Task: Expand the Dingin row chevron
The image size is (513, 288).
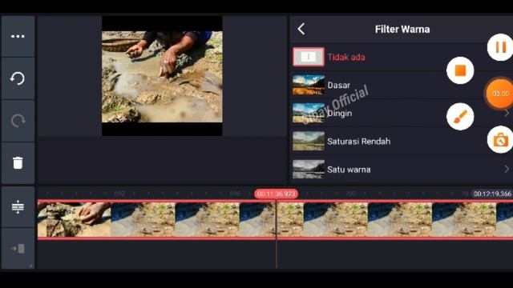Action: tap(507, 113)
